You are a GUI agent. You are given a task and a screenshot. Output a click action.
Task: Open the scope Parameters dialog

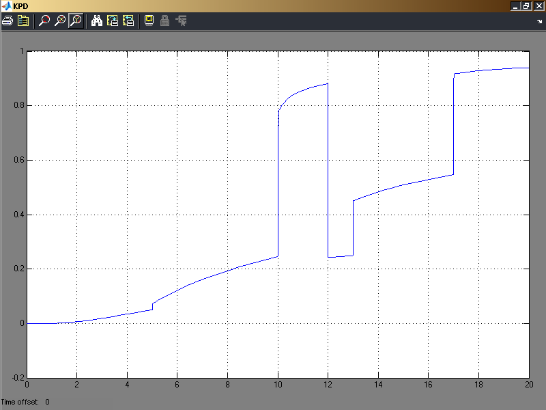tap(23, 20)
